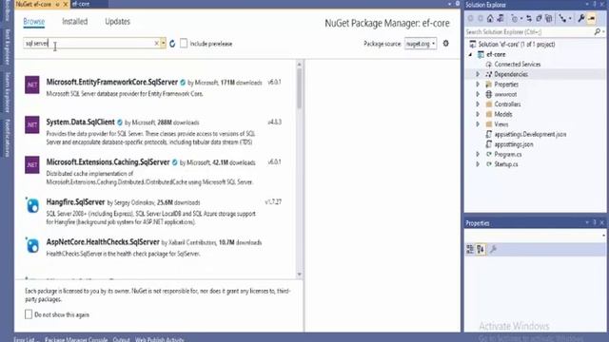This screenshot has width=609, height=342.
Task: Select appsettings.json file
Action: tap(514, 144)
